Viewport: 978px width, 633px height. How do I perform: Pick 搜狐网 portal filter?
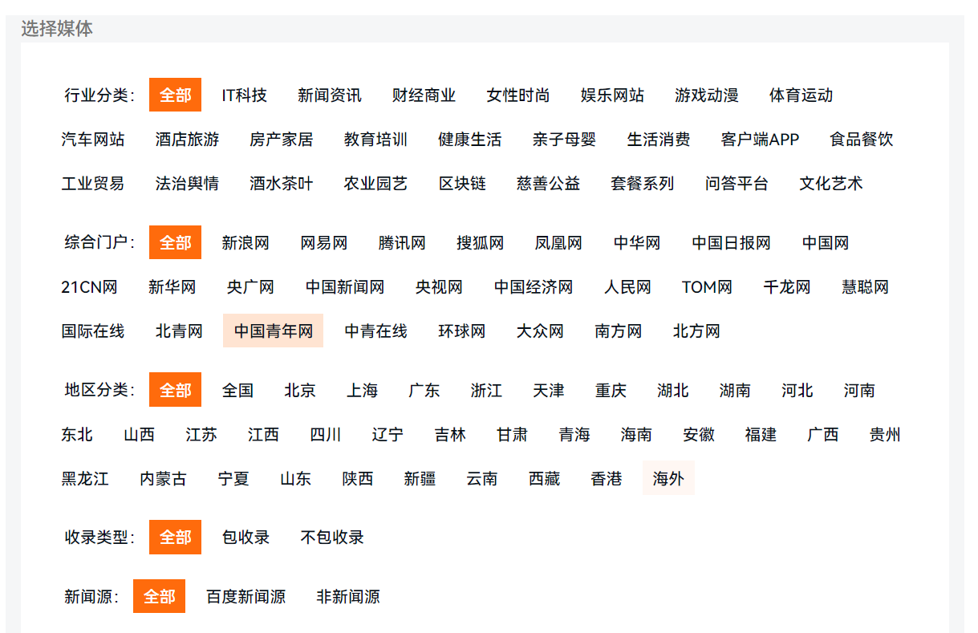[x=481, y=242]
